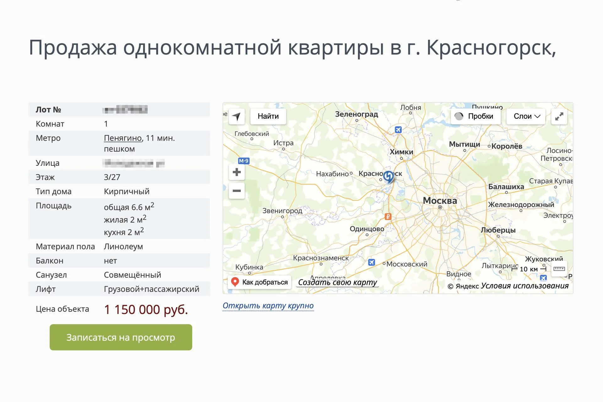Click the Звенигород town label
This screenshot has width=603, height=402.
tap(282, 211)
